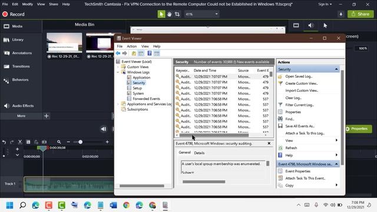Expand Applications and Services Logs node
This screenshot has width=377, height=212.
[118, 104]
